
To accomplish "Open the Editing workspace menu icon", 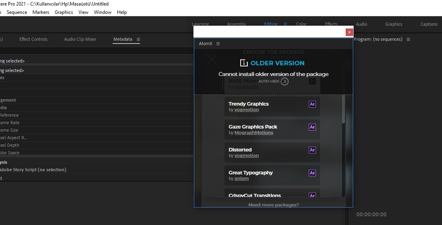I will 285,24.
